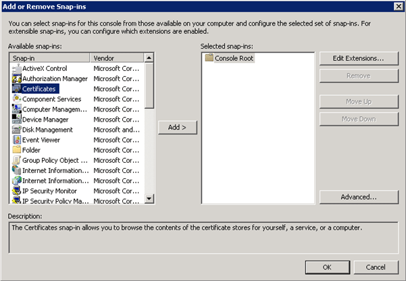Click the Disk Management icon
This screenshot has width=406, height=281.
point(17,130)
